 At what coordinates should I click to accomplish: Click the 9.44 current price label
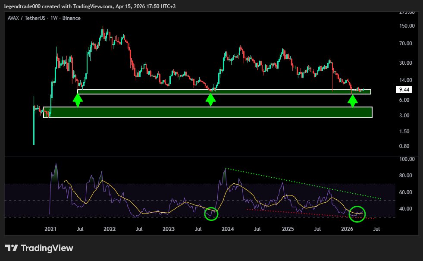(x=404, y=90)
